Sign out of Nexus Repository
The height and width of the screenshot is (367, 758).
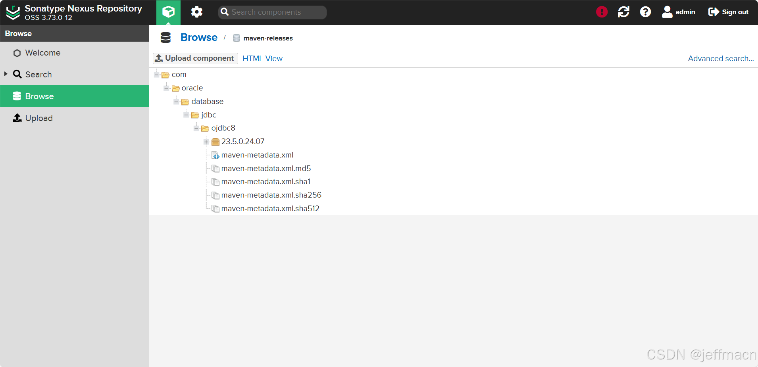pos(728,12)
